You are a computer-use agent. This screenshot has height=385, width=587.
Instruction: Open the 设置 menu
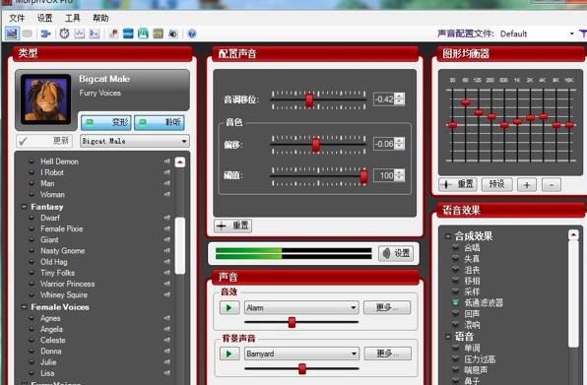45,18
